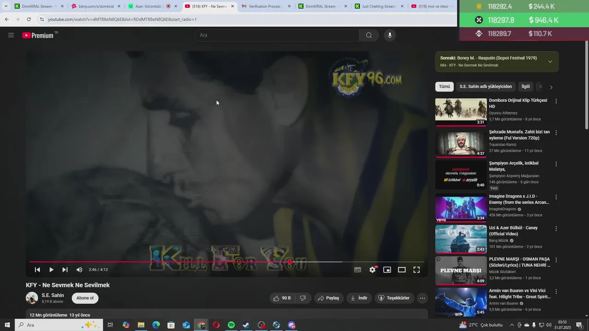Click in the Ara search field

point(277,35)
